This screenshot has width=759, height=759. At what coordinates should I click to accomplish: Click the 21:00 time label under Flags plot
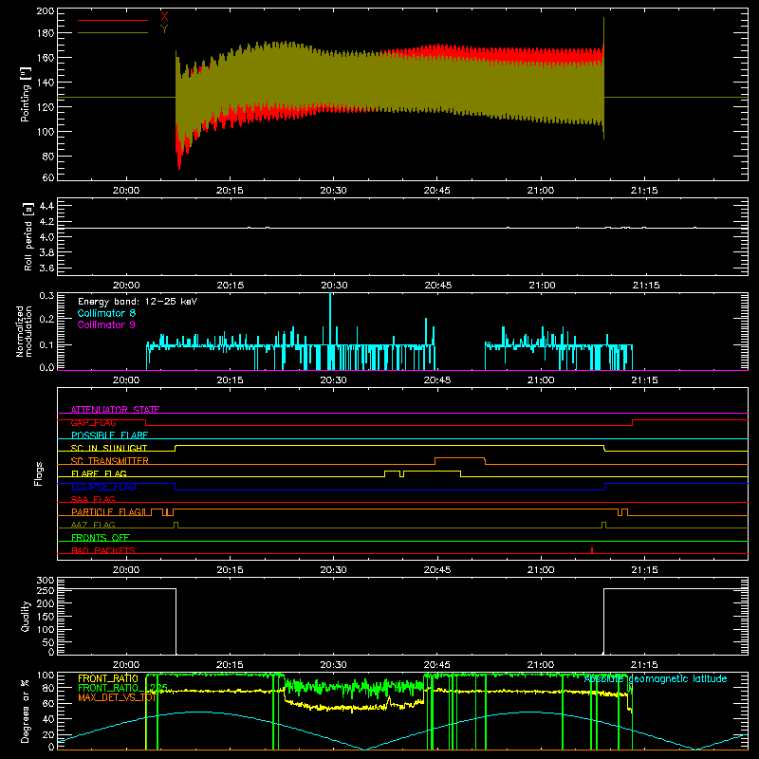pos(541,570)
